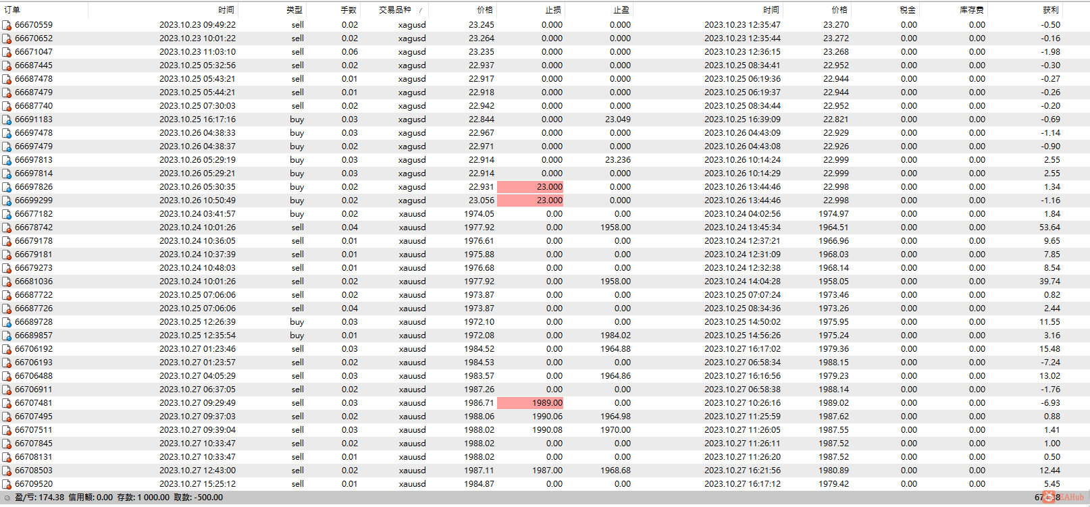
Task: Click the order icon beside ticket 66670559
Action: 7,25
